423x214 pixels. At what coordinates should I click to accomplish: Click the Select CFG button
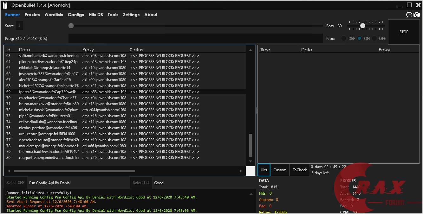tap(16, 183)
